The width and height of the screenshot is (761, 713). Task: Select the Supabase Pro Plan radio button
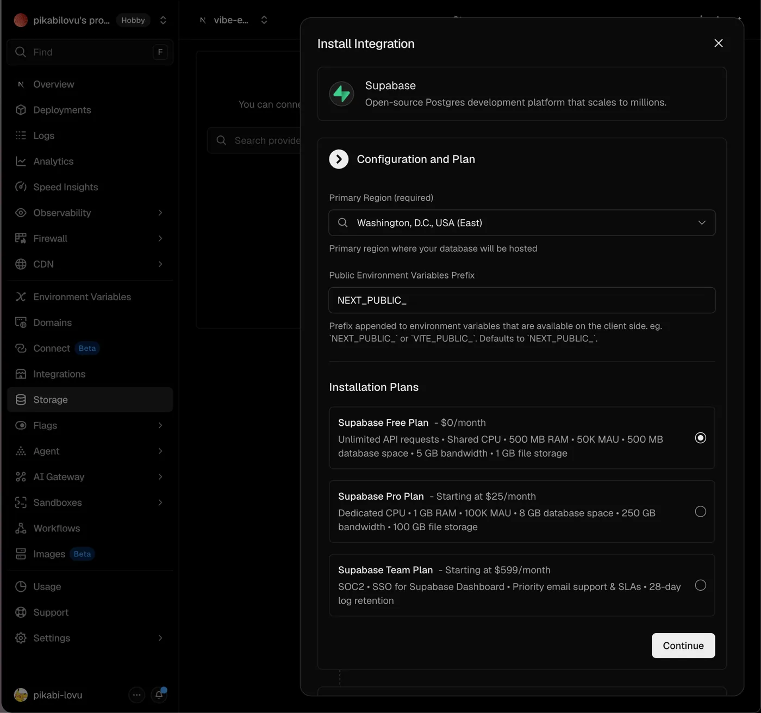[x=700, y=511]
